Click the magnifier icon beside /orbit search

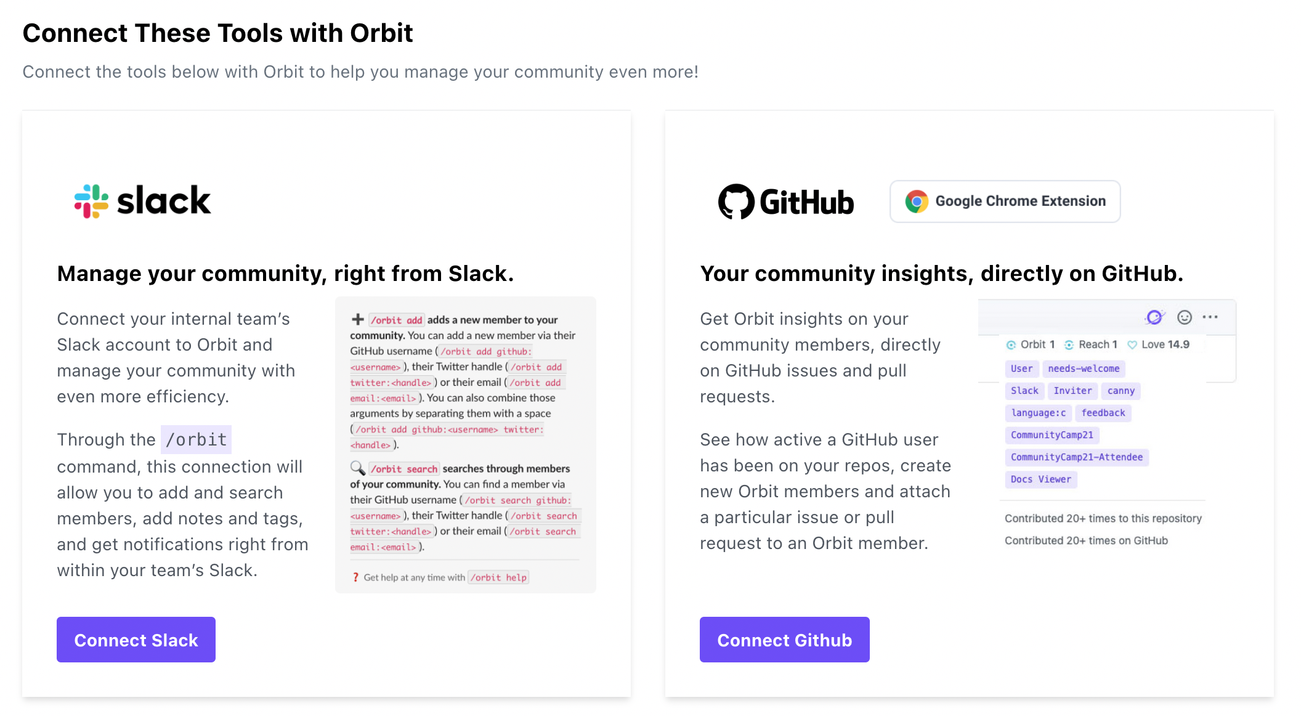[x=357, y=468]
